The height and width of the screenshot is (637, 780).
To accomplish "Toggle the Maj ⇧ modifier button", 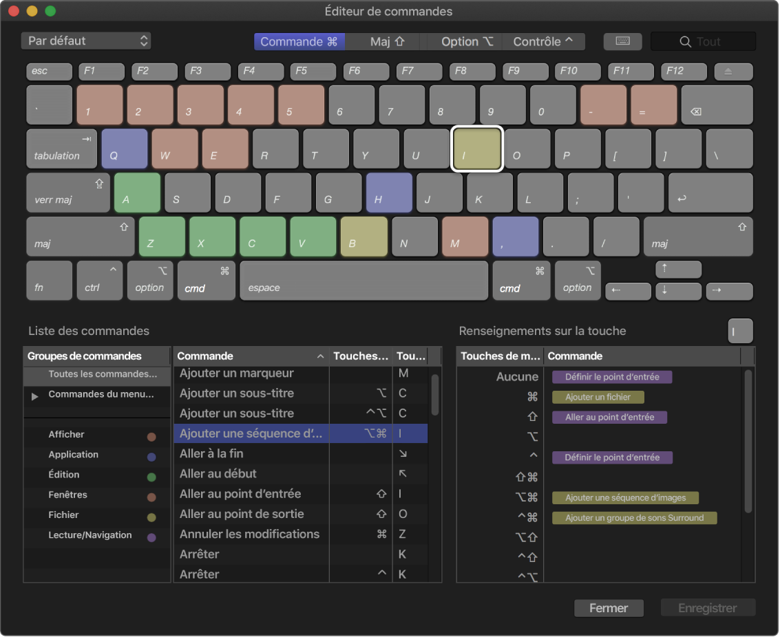I will 387,41.
